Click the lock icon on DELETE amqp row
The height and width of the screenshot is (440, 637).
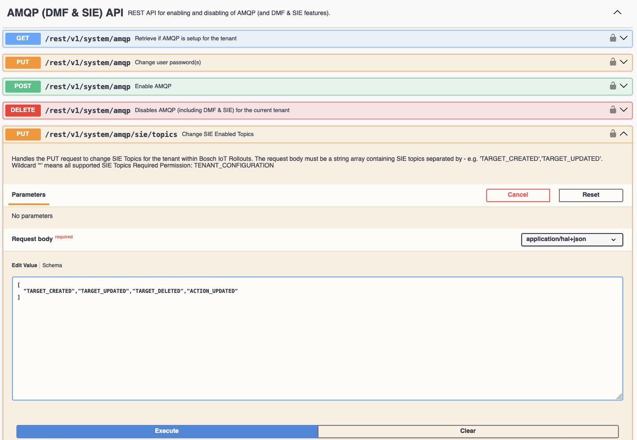[613, 110]
